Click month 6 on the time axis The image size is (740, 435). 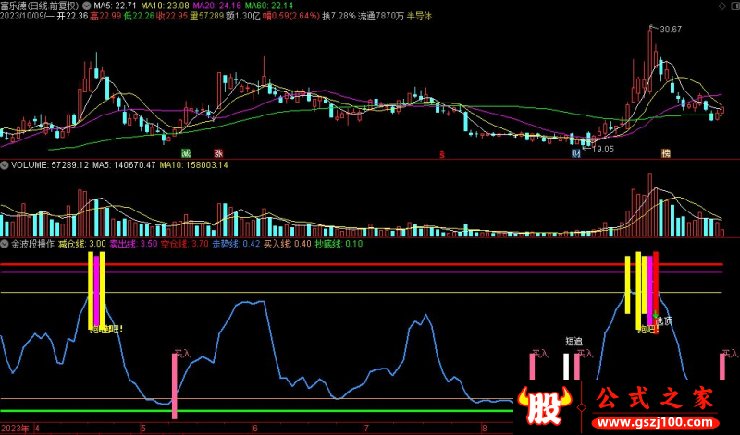(255, 429)
